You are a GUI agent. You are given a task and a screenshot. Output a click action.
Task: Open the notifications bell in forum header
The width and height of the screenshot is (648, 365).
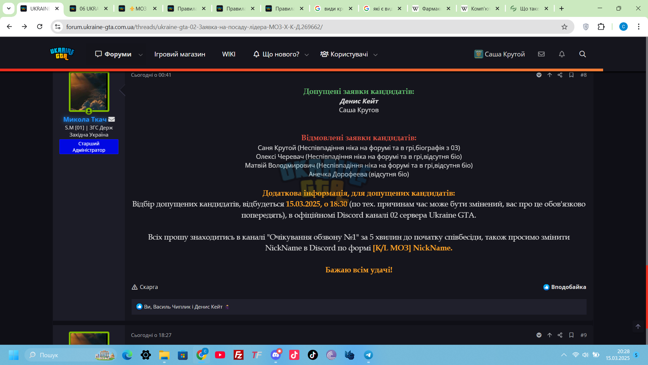[x=562, y=54]
